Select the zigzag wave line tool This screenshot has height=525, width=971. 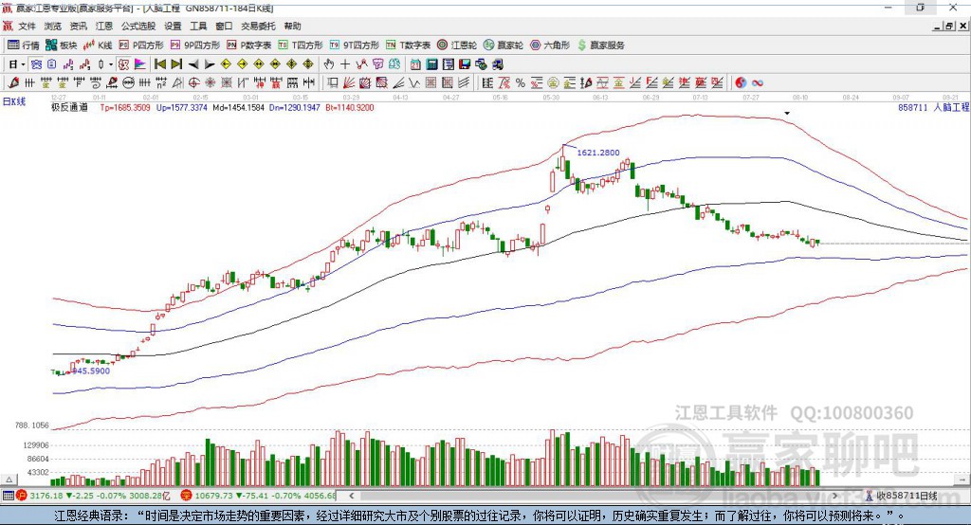(414, 82)
